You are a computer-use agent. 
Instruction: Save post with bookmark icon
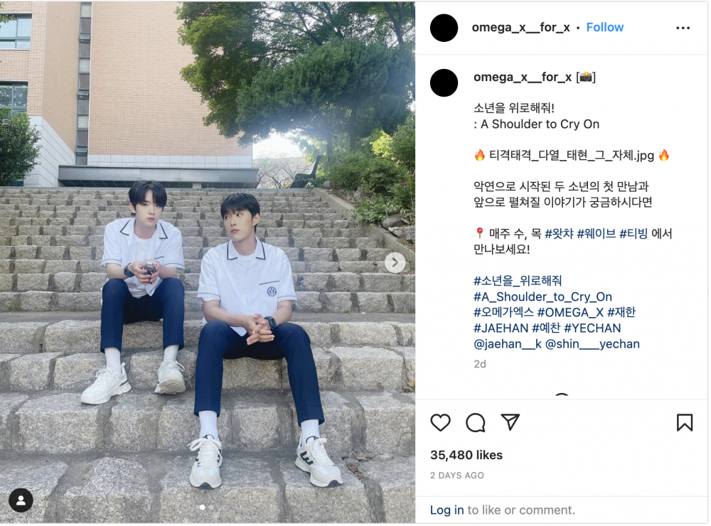[684, 423]
